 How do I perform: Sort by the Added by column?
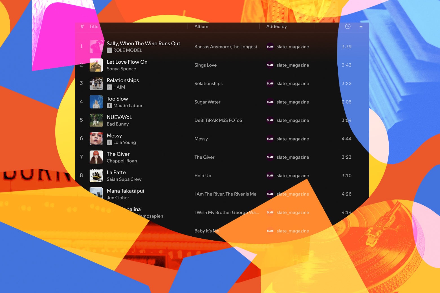tap(276, 26)
